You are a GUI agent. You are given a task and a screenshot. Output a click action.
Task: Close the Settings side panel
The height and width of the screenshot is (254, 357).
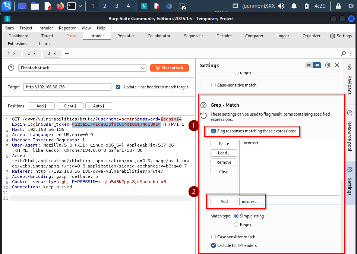[337, 65]
